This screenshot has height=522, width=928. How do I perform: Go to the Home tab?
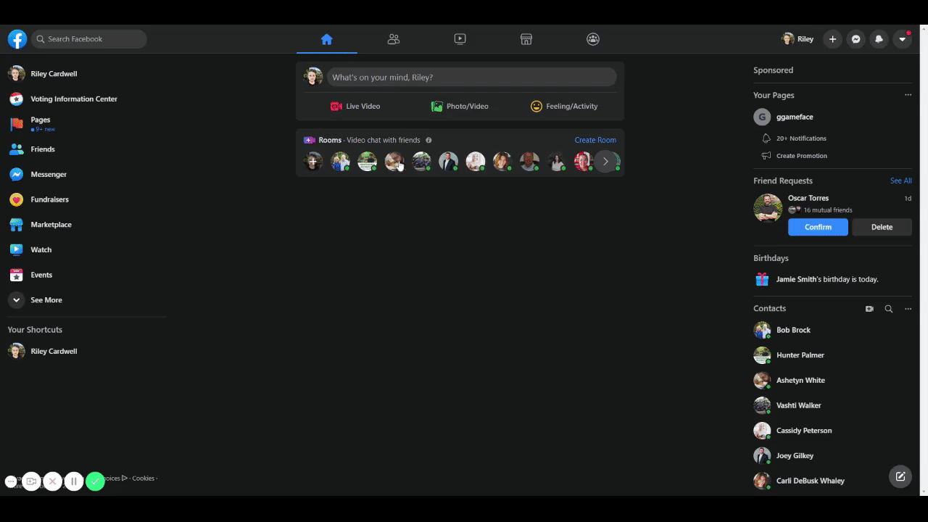click(x=326, y=39)
